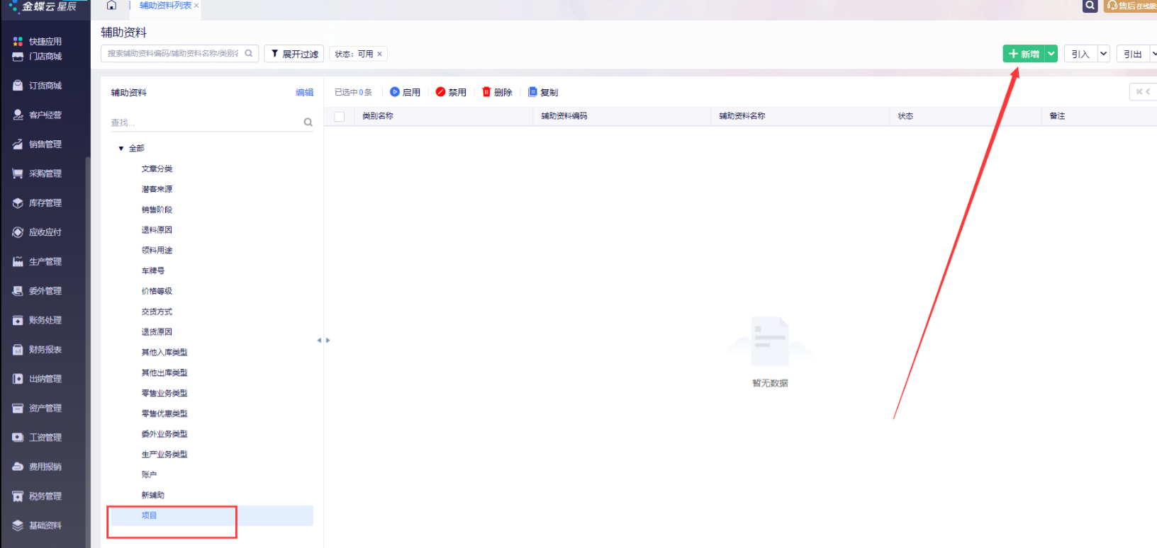The width and height of the screenshot is (1157, 548).
Task: Open dropdown arrow next to 引入
Action: click(x=1103, y=54)
